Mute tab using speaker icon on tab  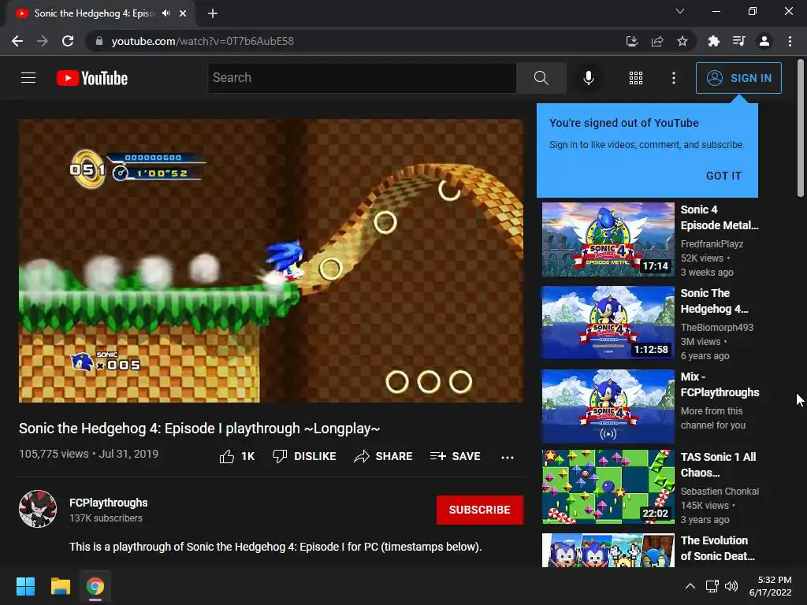[165, 13]
